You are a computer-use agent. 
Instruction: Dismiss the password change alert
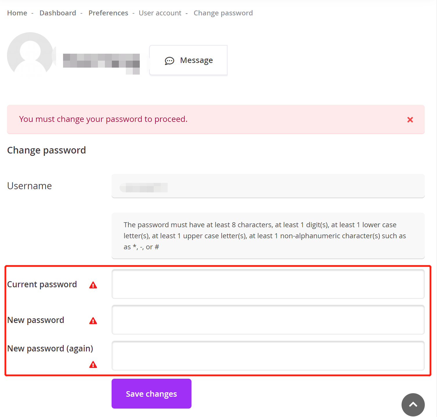pyautogui.click(x=410, y=120)
